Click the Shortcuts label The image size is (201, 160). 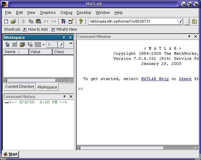click(12, 29)
